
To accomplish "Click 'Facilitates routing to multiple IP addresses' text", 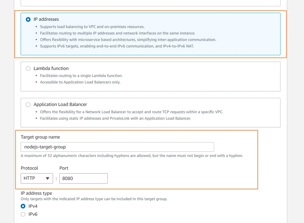I will [118, 33].
